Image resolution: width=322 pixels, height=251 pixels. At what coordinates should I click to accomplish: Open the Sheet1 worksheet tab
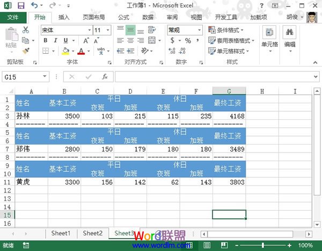pyautogui.click(x=61, y=233)
